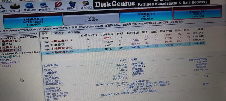Click the 扩展分区 icon in partition table
Screen dimensions: 226x101
pos(47,46)
